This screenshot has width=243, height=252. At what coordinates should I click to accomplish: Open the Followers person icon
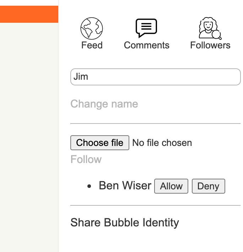point(208,28)
